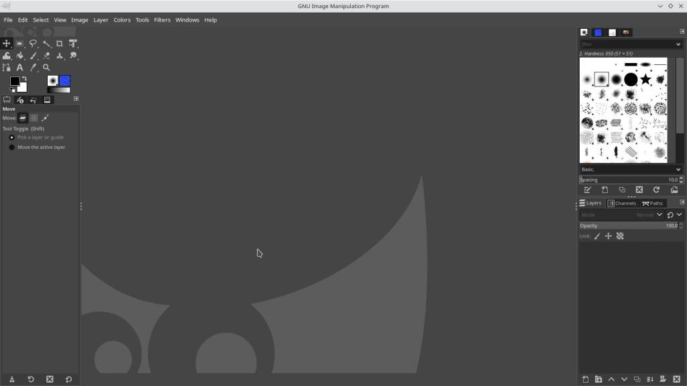Select the Fuzzy Select wand tool
Viewport: 687px width, 386px height.
46,44
